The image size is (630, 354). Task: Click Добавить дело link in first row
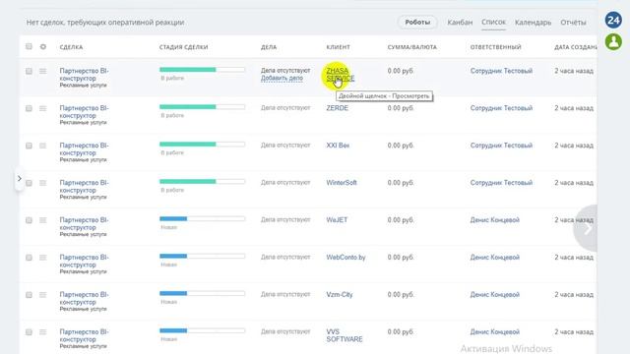point(282,79)
